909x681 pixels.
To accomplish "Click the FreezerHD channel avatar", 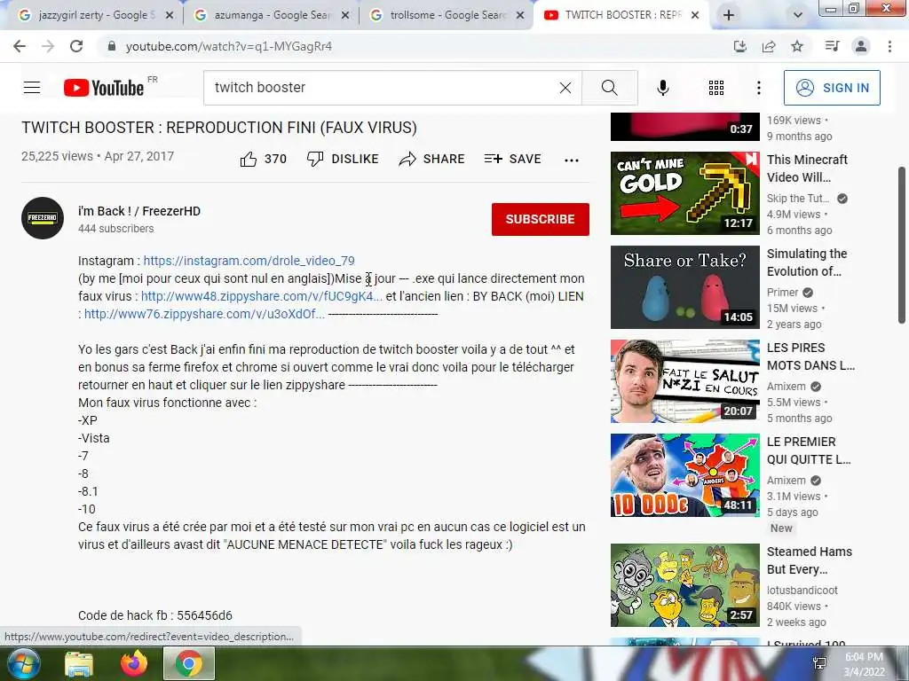I will pos(43,218).
